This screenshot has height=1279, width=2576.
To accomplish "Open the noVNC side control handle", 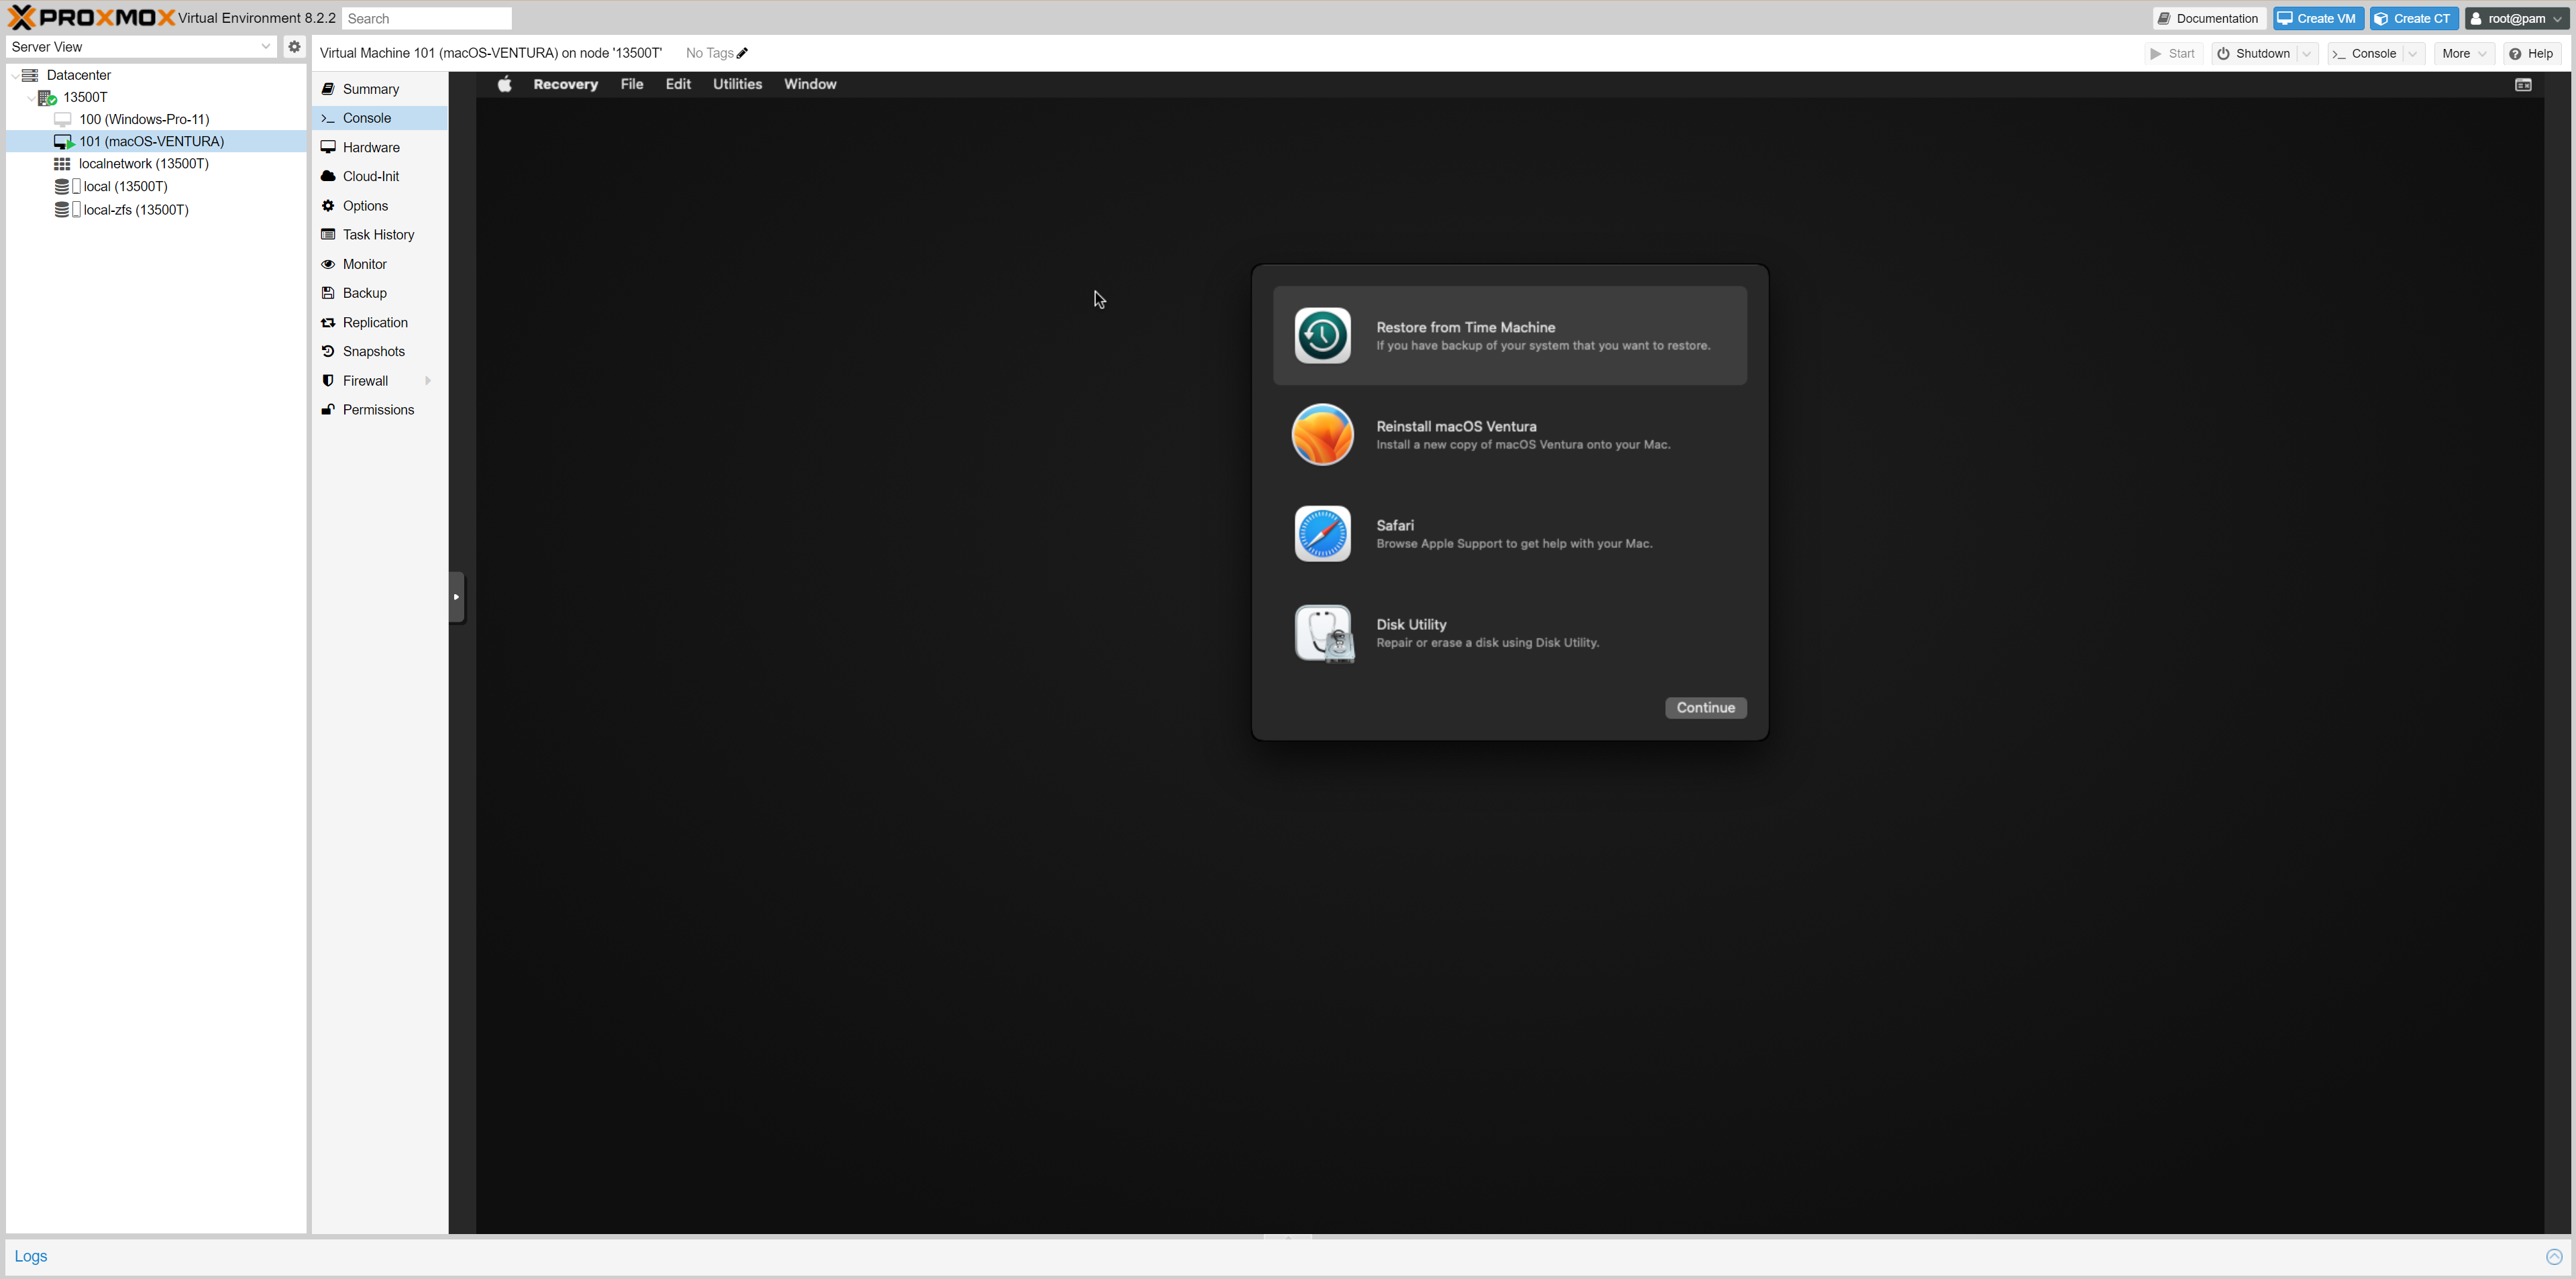I will click(x=456, y=597).
